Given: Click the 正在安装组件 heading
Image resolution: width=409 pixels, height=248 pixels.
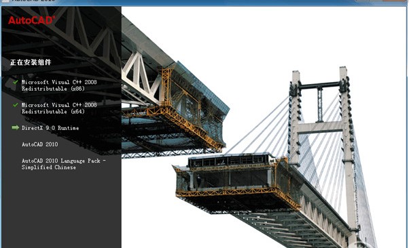Looking at the screenshot, I should [31, 62].
